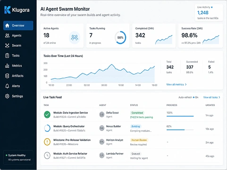Screen dimensions: 227x170
Task: Click the Agents people icon in sidebar
Action: click(7, 35)
